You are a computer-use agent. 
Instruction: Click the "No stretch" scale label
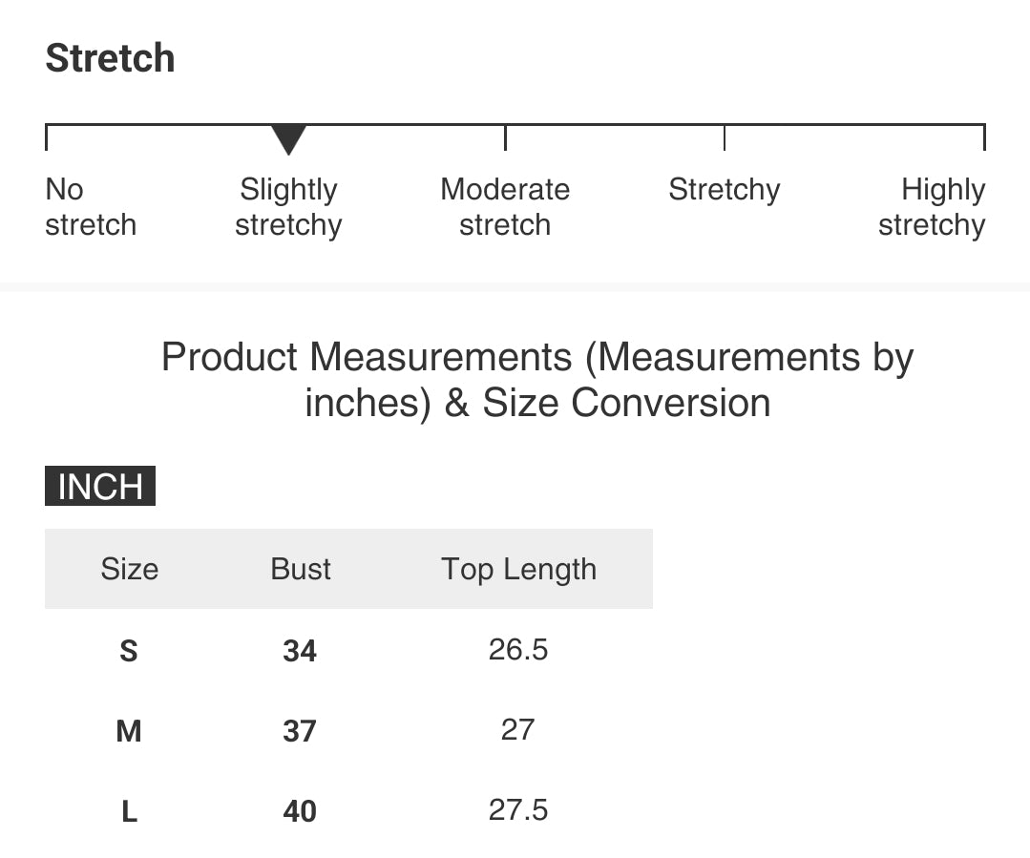[x=91, y=207]
